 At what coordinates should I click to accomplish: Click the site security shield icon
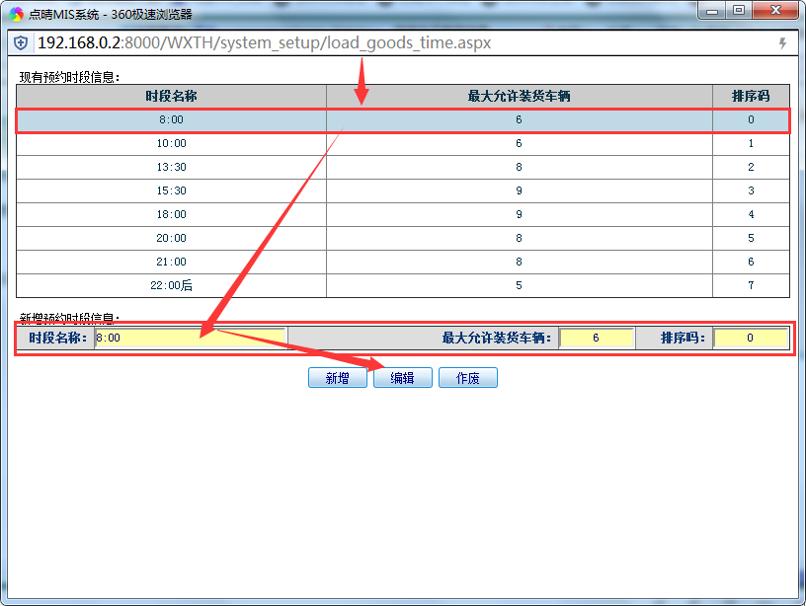[21, 43]
